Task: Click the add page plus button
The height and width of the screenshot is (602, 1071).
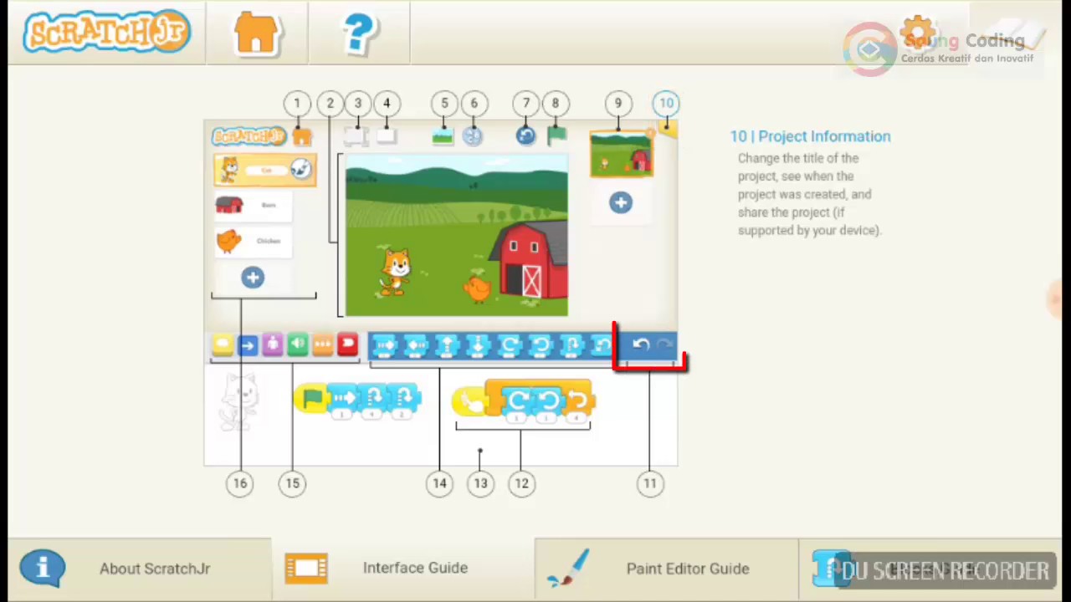Action: 621,202
